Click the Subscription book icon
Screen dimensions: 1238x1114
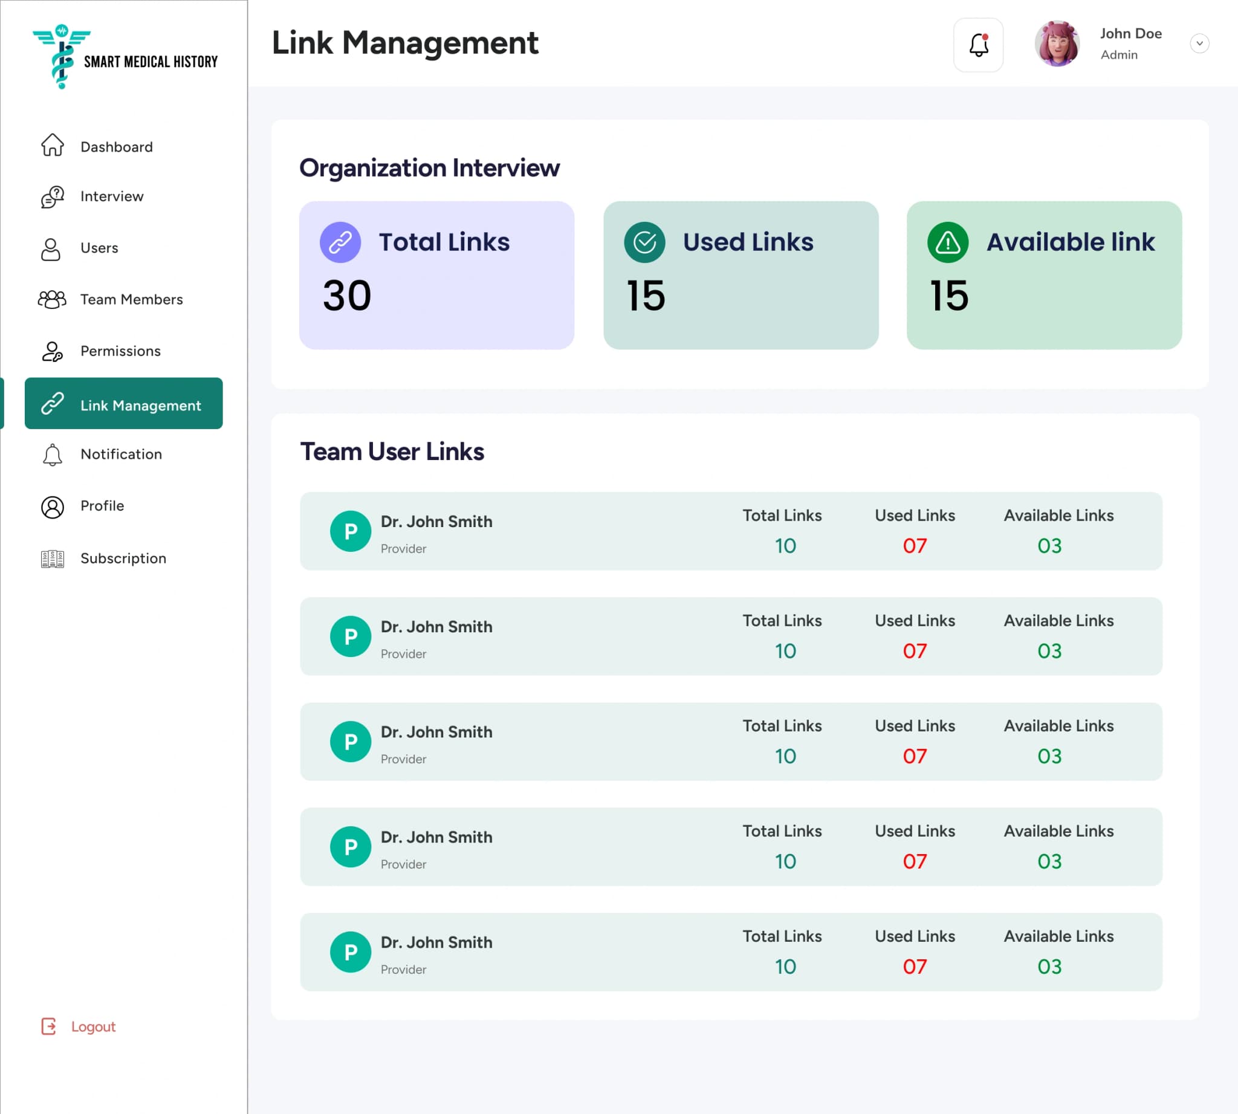[x=52, y=559]
